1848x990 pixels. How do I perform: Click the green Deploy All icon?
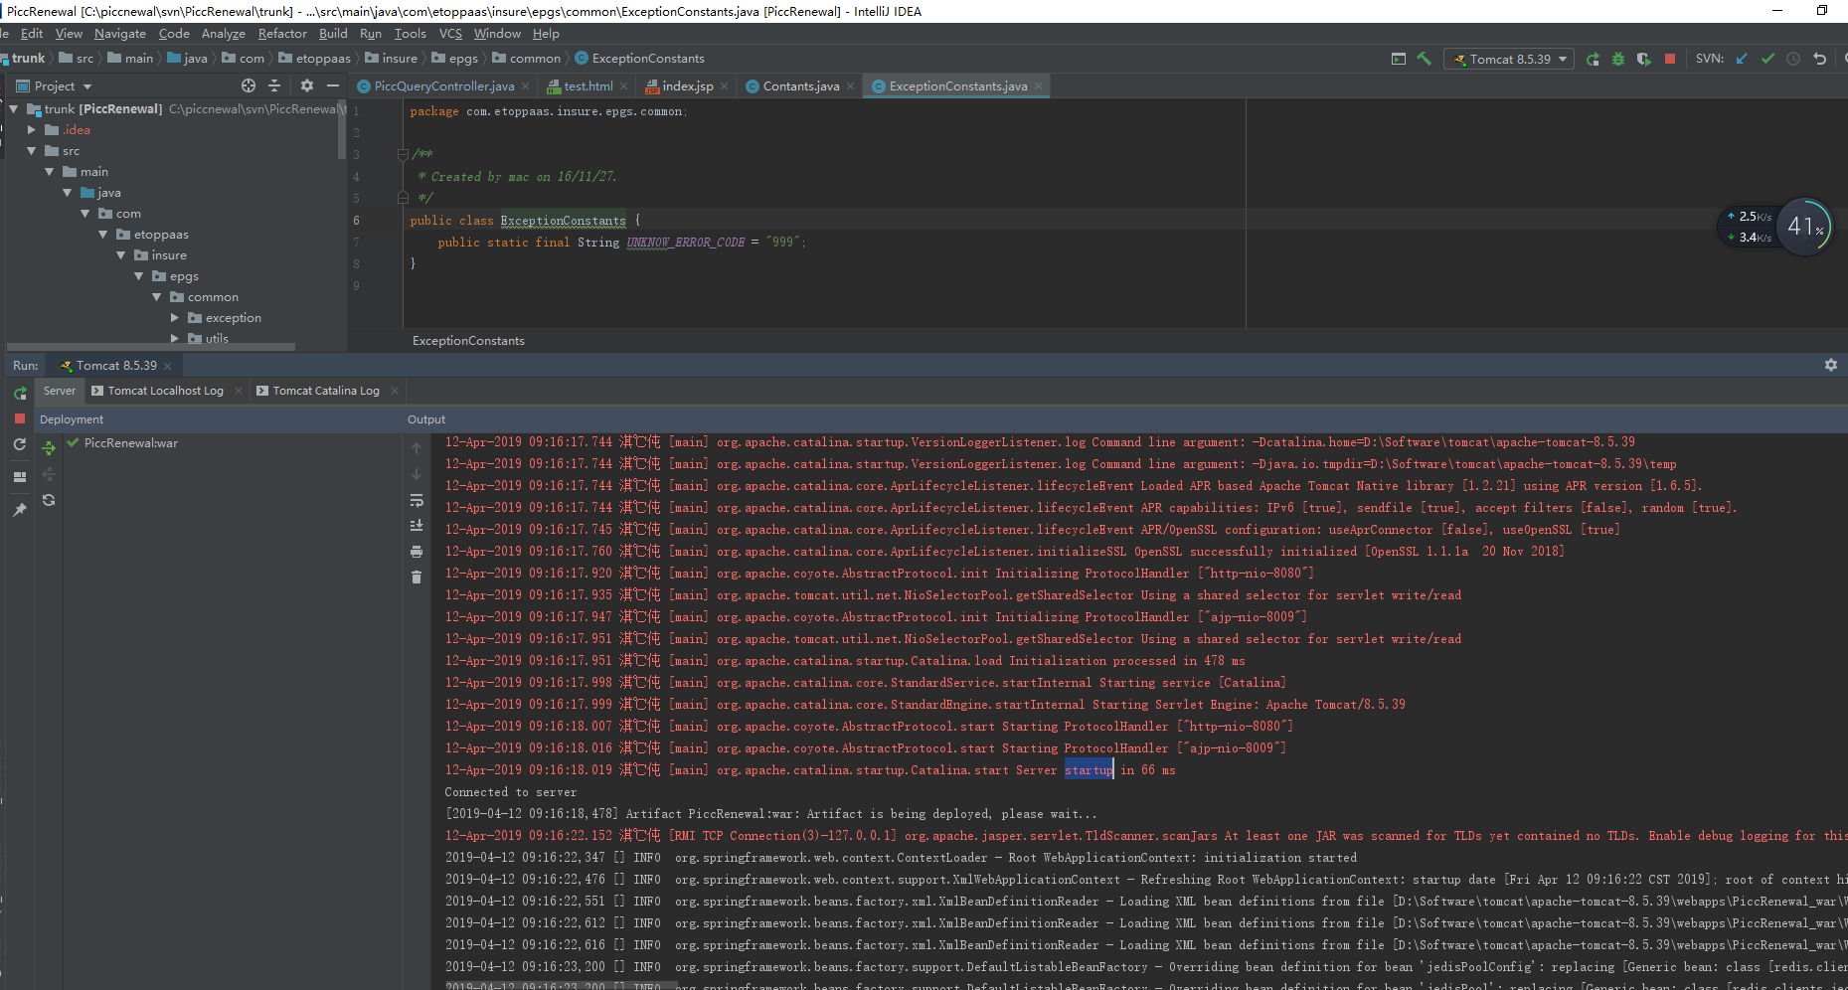coord(49,448)
